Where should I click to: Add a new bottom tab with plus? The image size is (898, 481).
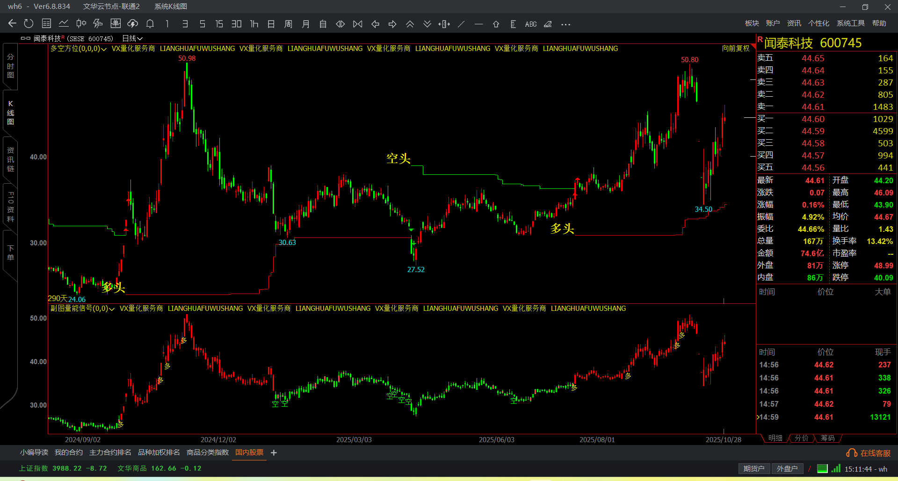274,452
